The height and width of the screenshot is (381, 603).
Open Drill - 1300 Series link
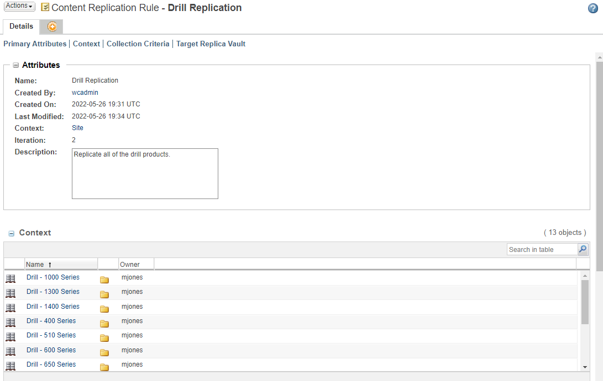(53, 292)
